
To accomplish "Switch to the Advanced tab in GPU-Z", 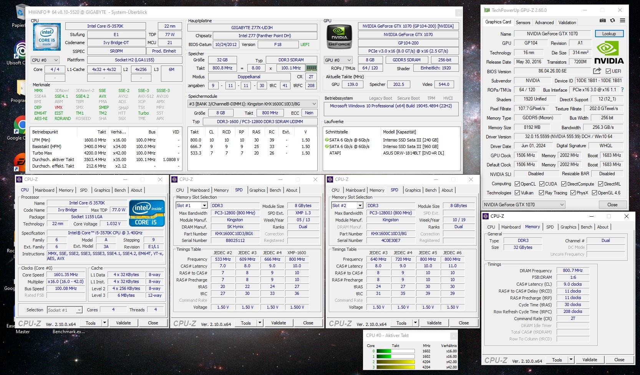I will [544, 23].
